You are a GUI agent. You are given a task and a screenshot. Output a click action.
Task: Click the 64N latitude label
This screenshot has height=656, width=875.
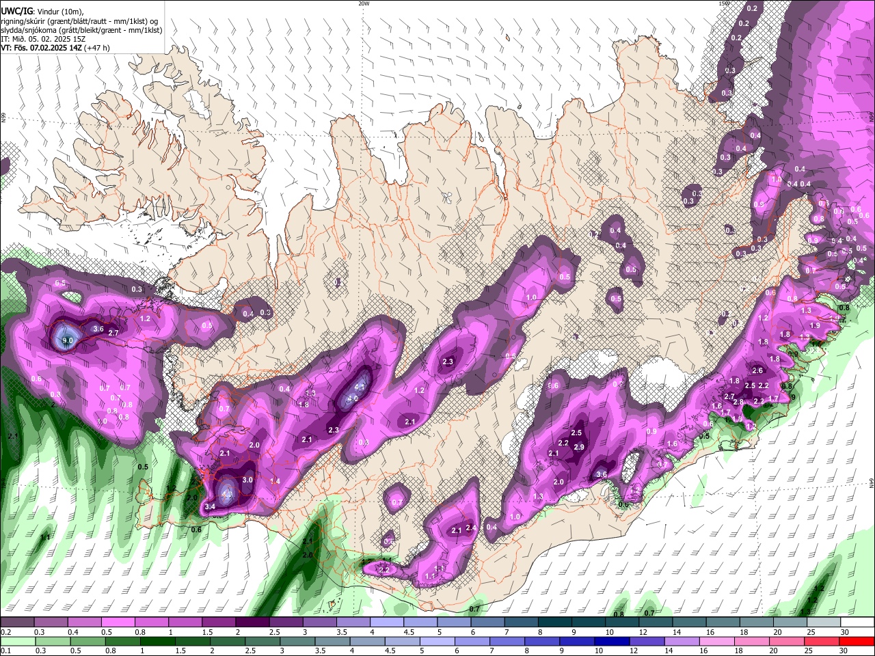click(872, 483)
